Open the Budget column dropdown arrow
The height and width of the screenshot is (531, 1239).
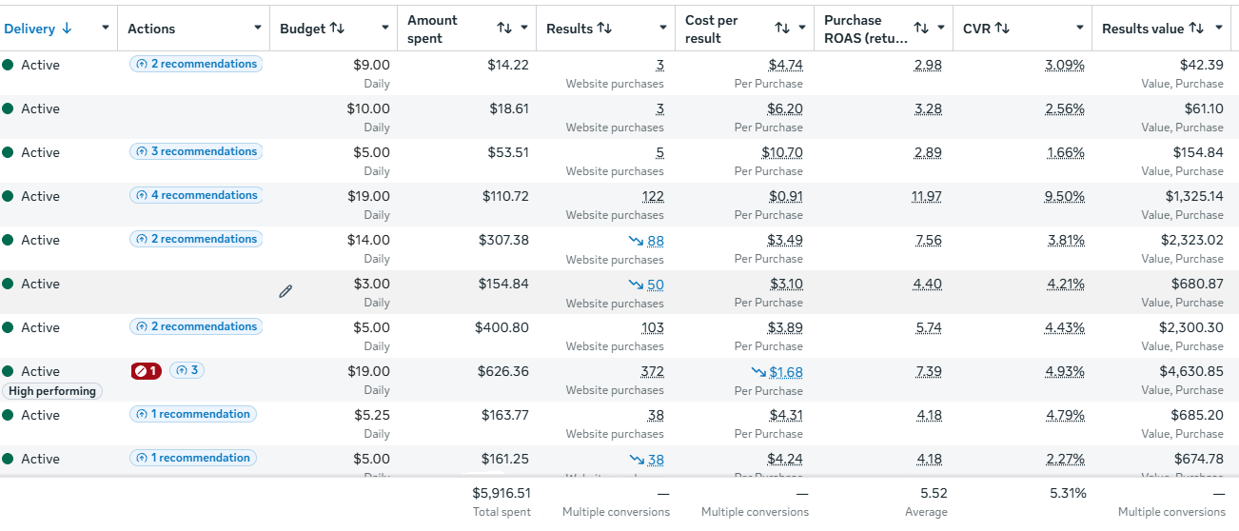[385, 29]
